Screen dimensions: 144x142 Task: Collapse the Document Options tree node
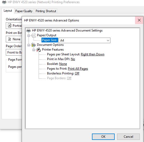pyautogui.click(x=29, y=45)
